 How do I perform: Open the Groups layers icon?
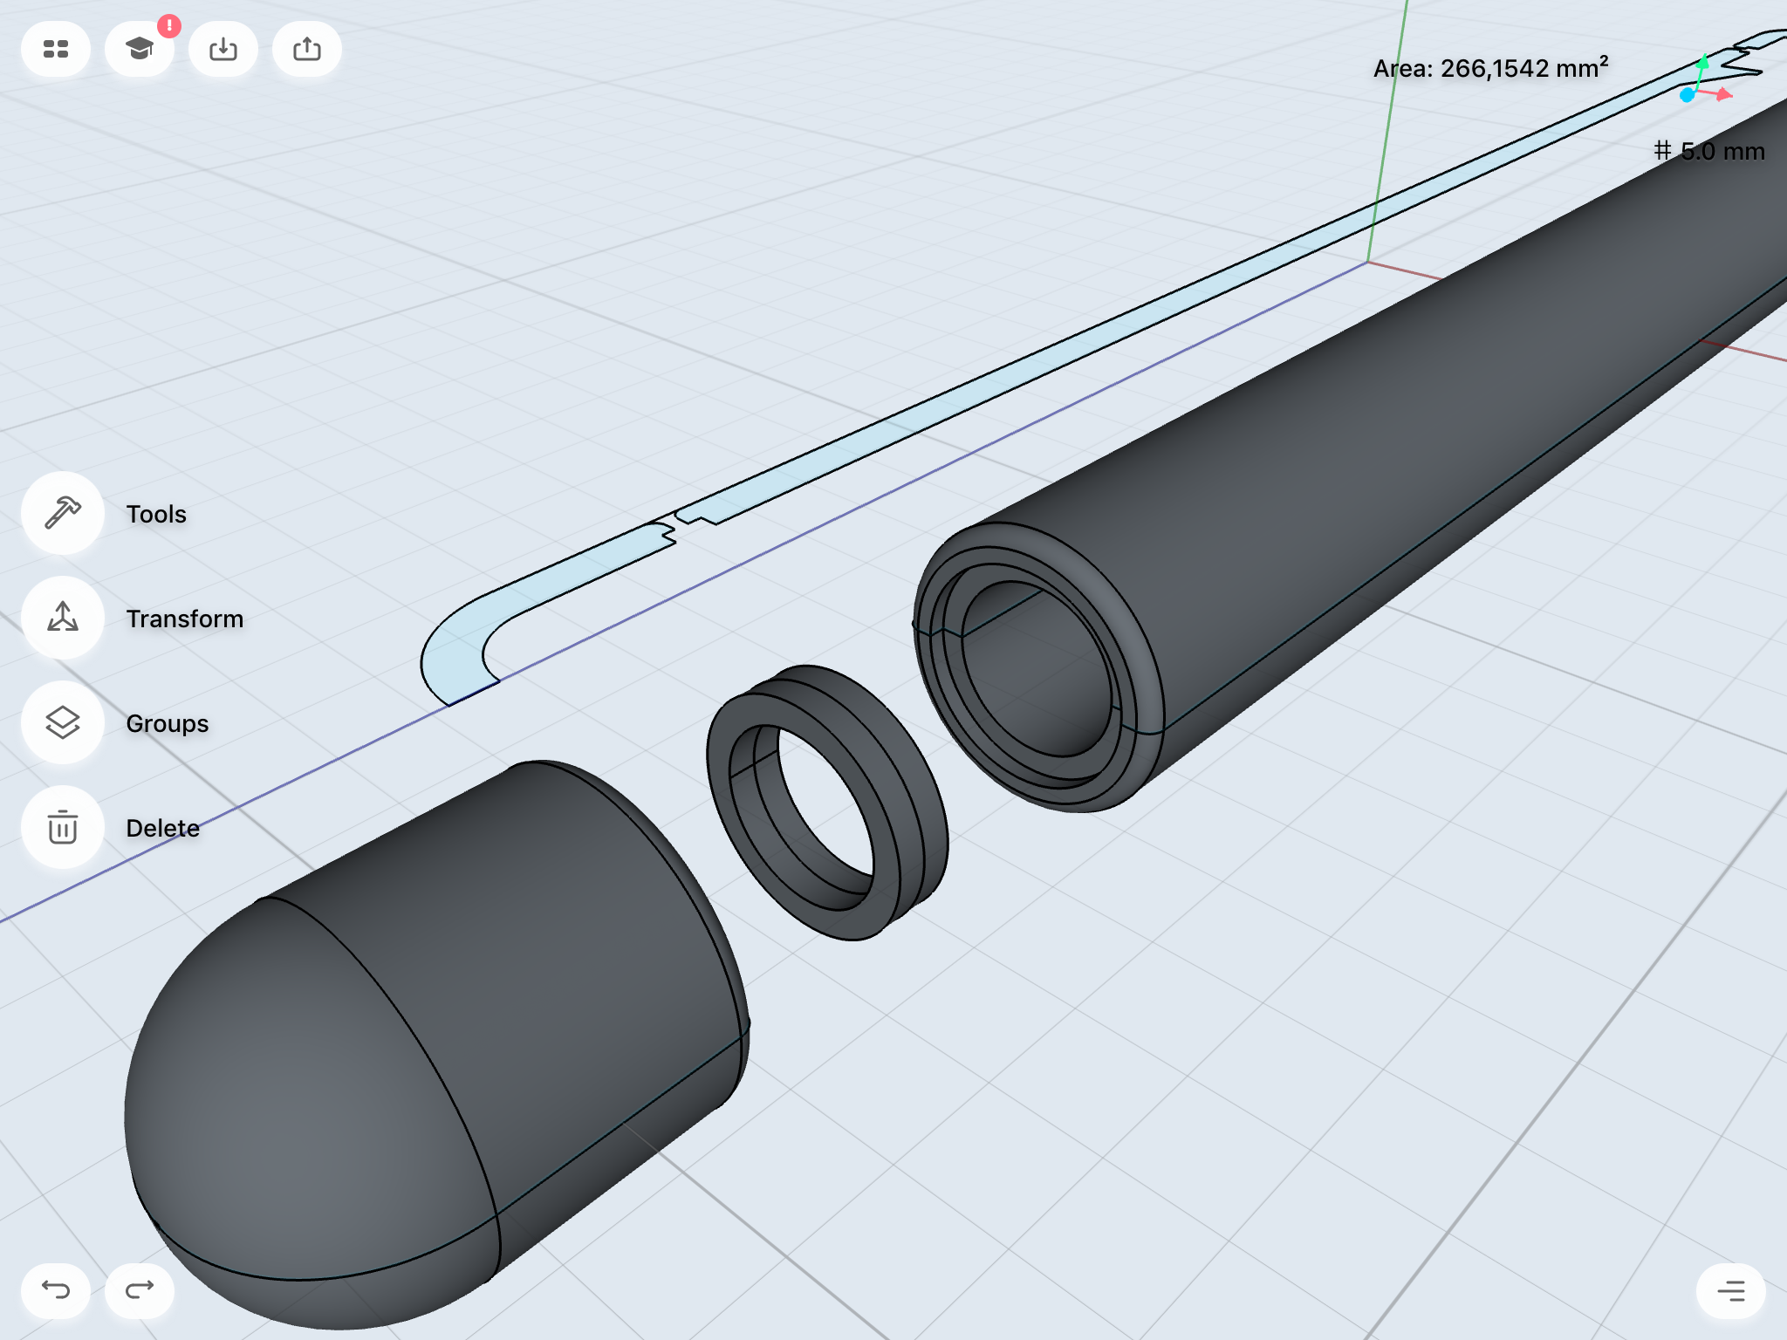pyautogui.click(x=63, y=722)
